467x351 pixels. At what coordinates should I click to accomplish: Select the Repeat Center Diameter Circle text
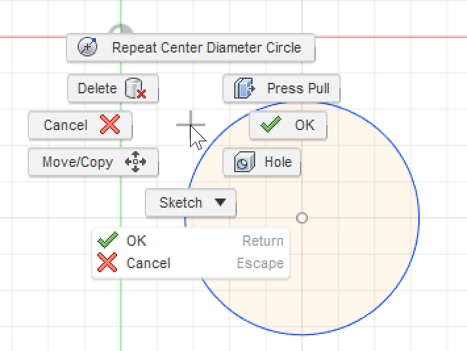[x=207, y=47]
